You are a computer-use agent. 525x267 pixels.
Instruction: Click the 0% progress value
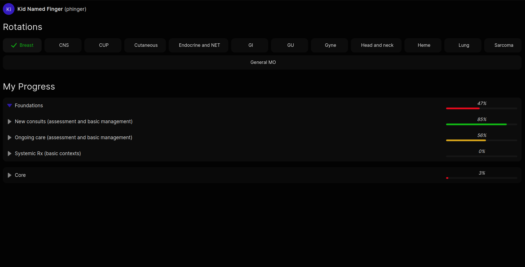coord(482,151)
